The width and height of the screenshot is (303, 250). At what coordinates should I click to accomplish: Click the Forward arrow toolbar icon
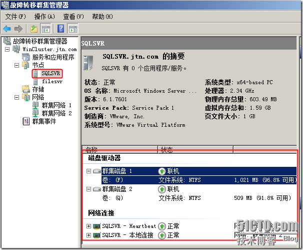(18, 29)
